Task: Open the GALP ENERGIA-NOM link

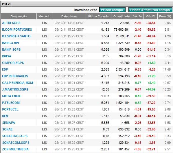Action: 17,83
